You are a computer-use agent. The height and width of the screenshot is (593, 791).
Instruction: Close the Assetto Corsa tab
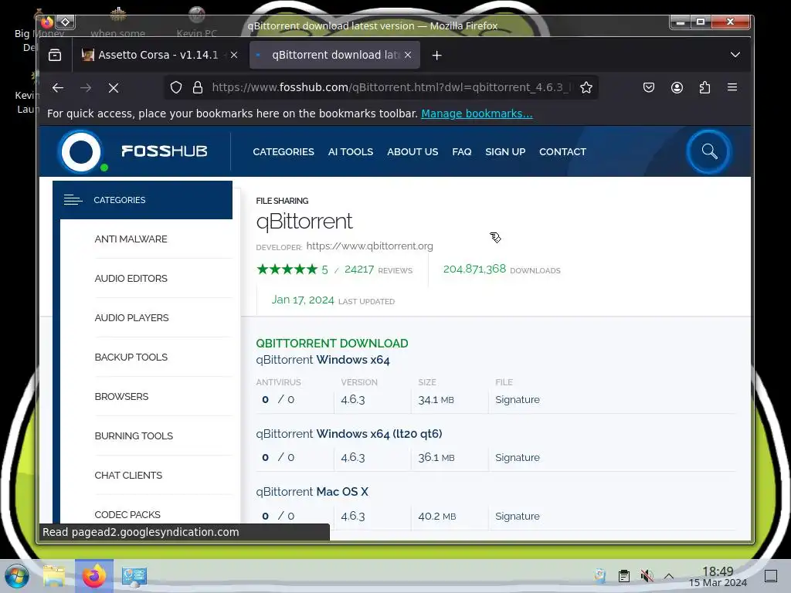(234, 55)
